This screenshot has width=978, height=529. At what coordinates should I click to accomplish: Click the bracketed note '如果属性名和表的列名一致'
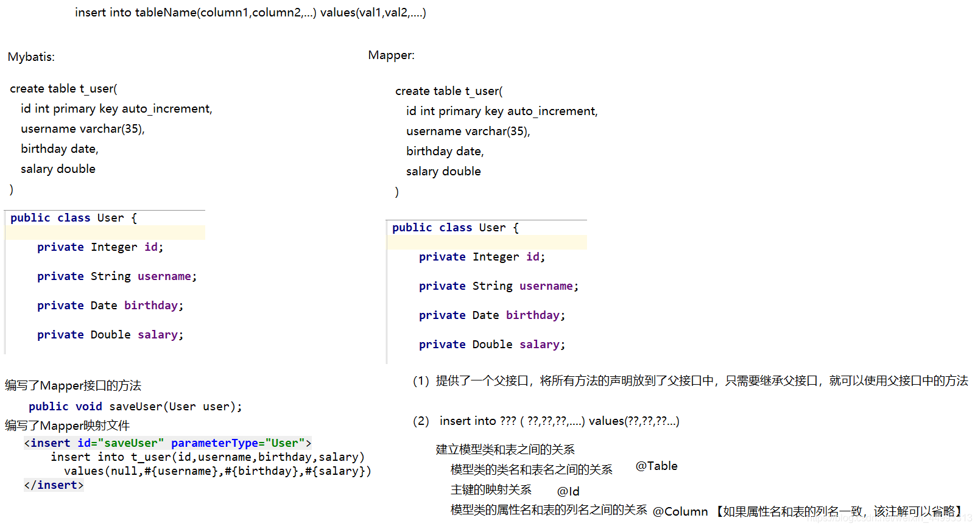(839, 512)
